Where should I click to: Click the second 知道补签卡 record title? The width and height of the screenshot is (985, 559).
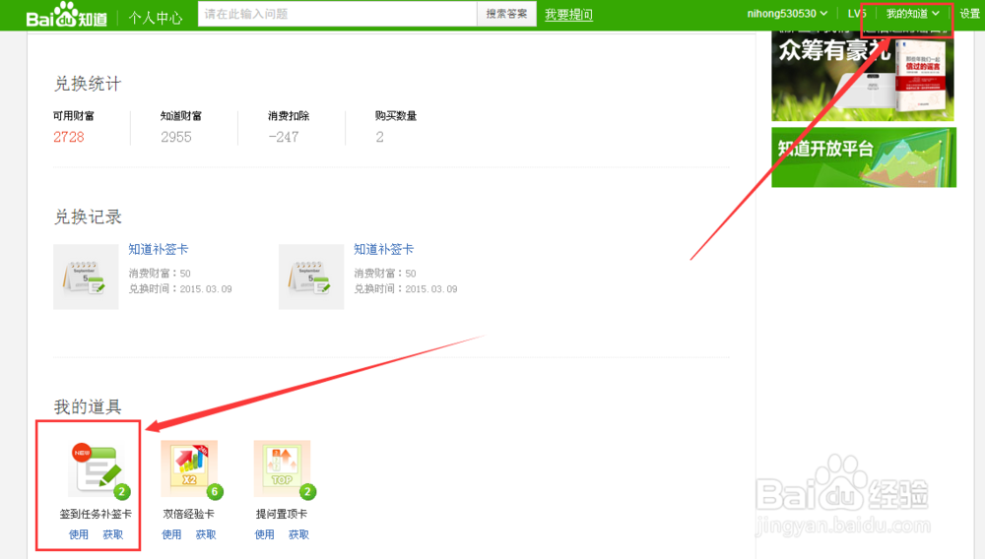coord(384,249)
